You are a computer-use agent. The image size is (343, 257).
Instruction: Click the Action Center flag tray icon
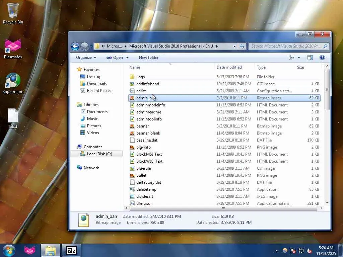(x=293, y=251)
